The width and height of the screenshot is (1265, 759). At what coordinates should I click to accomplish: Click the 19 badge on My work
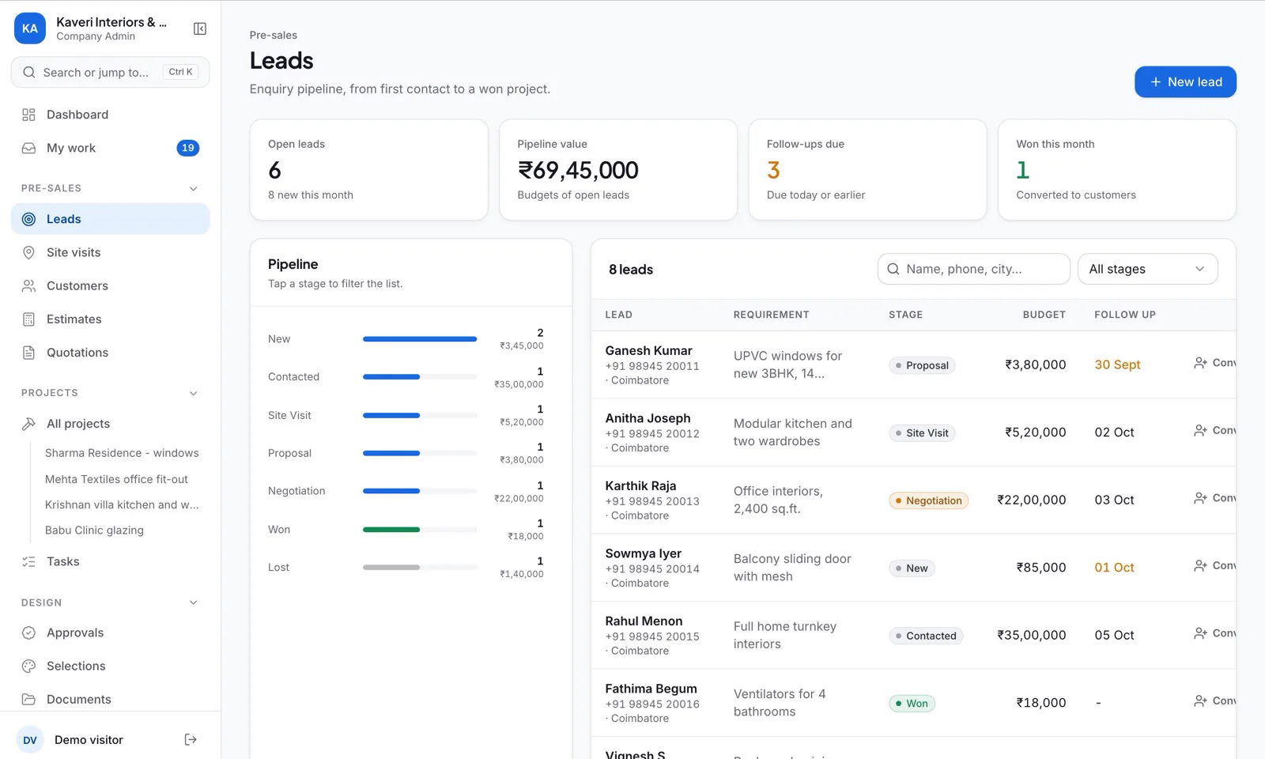pos(187,148)
